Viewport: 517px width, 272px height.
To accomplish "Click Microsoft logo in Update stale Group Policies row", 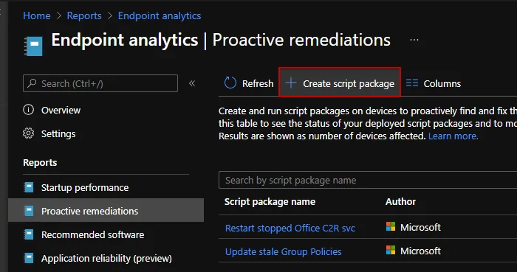I will click(391, 251).
